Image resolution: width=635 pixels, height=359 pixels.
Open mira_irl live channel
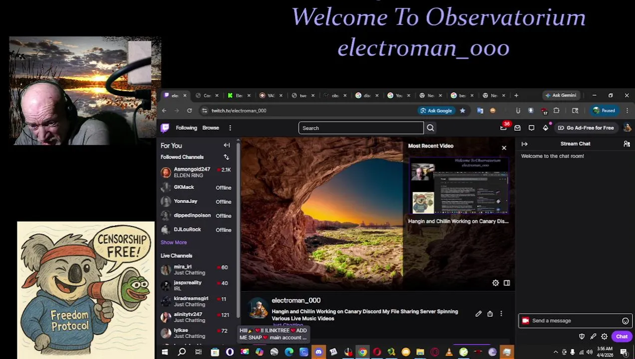click(196, 270)
